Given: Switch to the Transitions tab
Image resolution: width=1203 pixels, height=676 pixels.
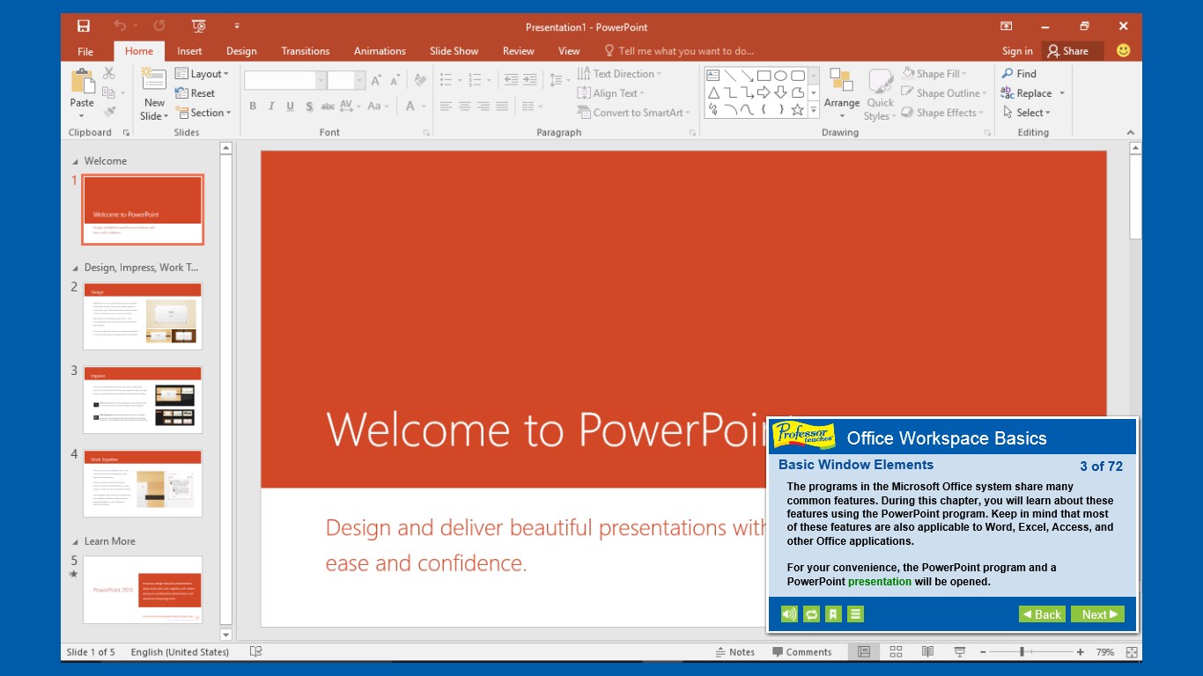Looking at the screenshot, I should 306,51.
